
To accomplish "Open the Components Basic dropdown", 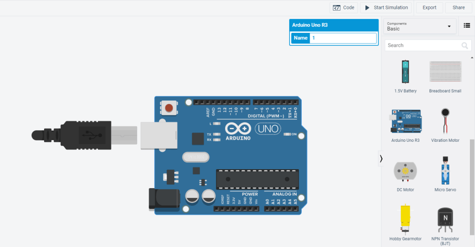I will coord(420,26).
